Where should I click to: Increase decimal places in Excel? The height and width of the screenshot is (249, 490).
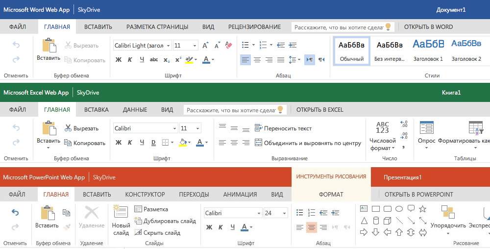pos(404,124)
